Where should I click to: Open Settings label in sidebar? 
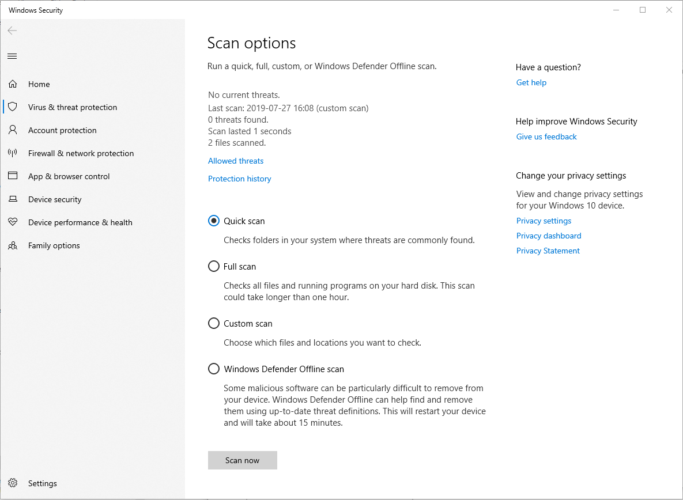42,483
